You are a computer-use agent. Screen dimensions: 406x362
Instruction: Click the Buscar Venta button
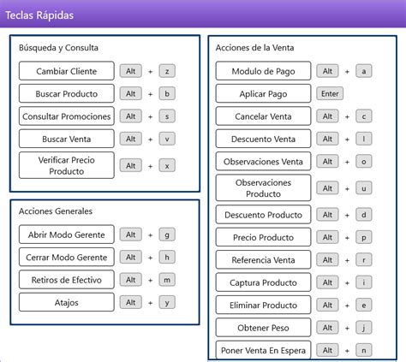[67, 139]
